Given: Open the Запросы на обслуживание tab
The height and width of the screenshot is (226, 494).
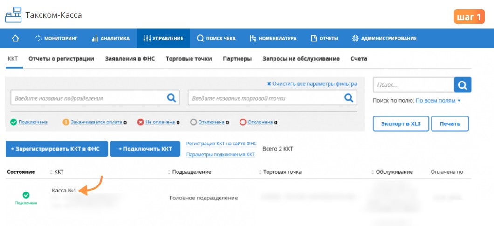Looking at the screenshot, I should (x=301, y=59).
